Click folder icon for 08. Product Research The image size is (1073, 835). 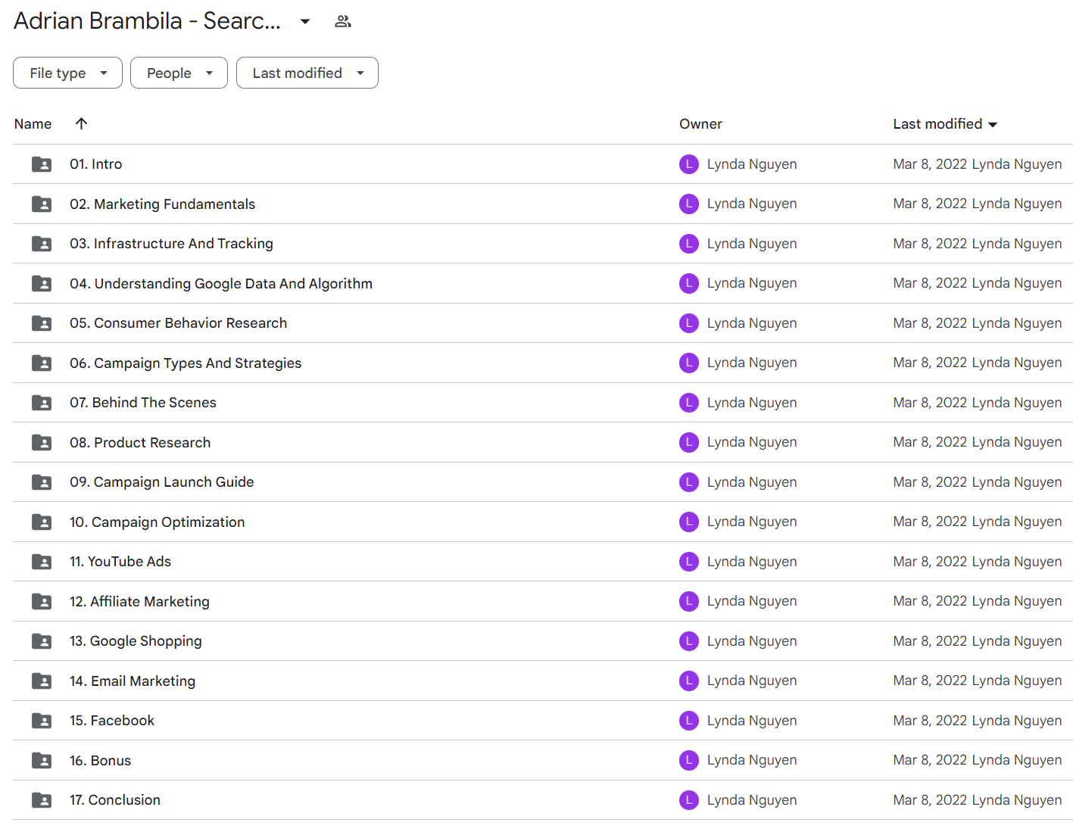pyautogui.click(x=42, y=442)
